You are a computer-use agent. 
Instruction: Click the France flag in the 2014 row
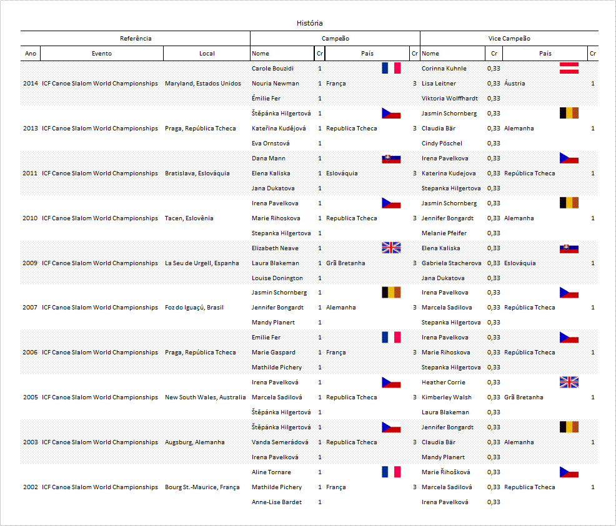(x=391, y=68)
